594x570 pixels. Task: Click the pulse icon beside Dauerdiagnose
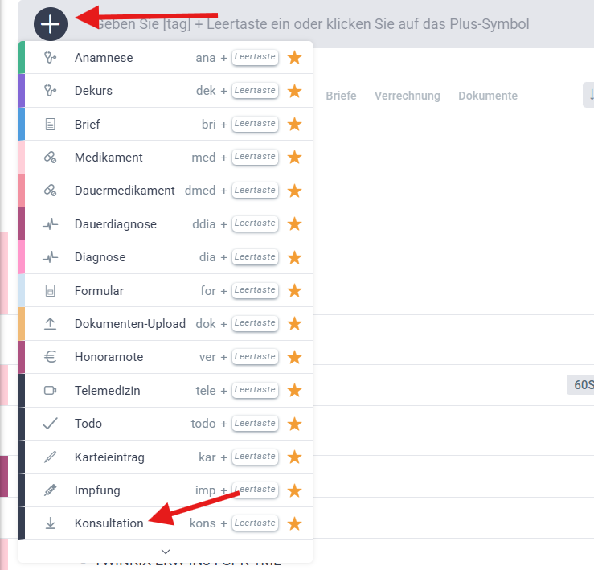tap(51, 224)
